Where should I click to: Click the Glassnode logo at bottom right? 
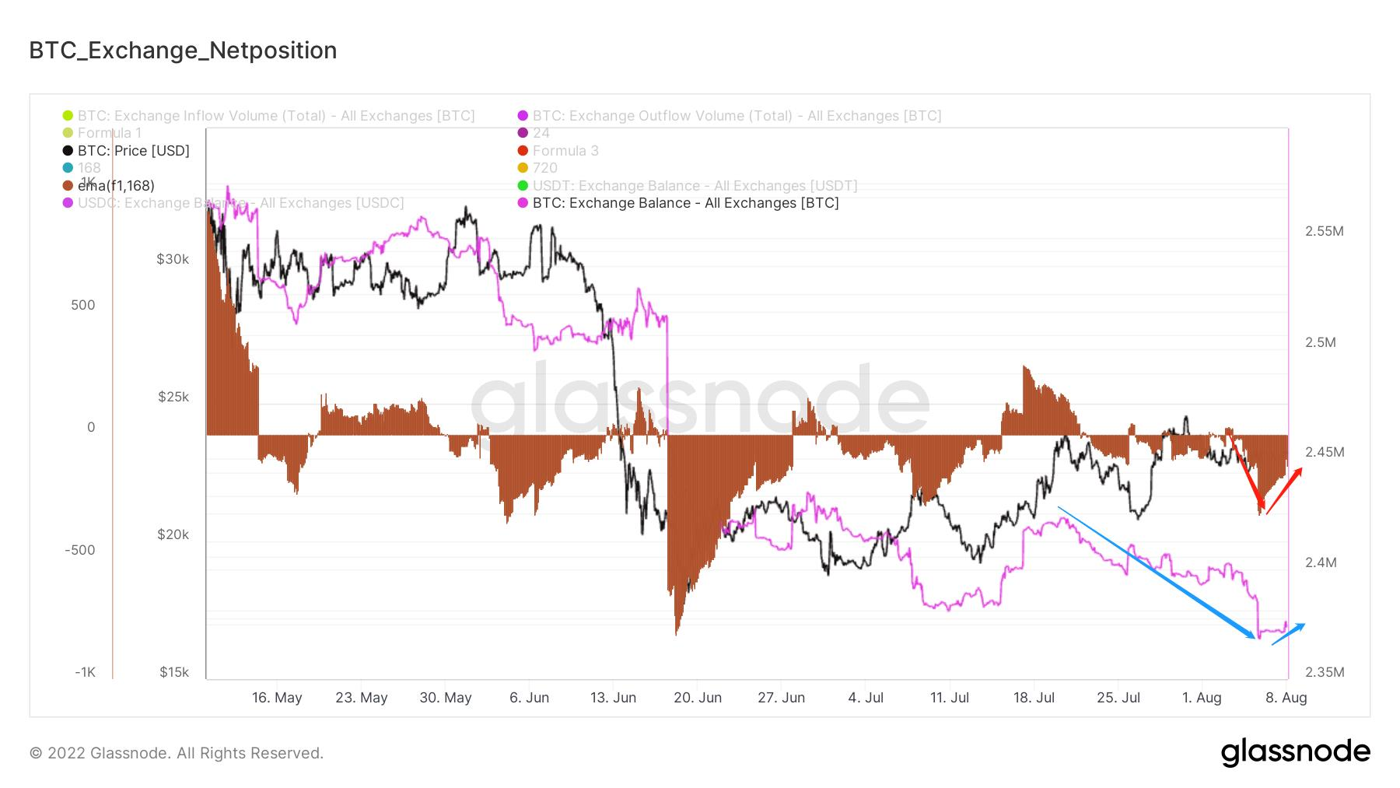pos(1295,752)
